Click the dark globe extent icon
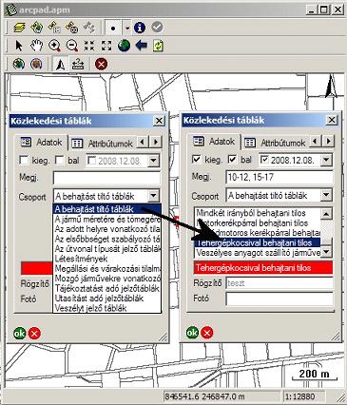 pos(124,46)
